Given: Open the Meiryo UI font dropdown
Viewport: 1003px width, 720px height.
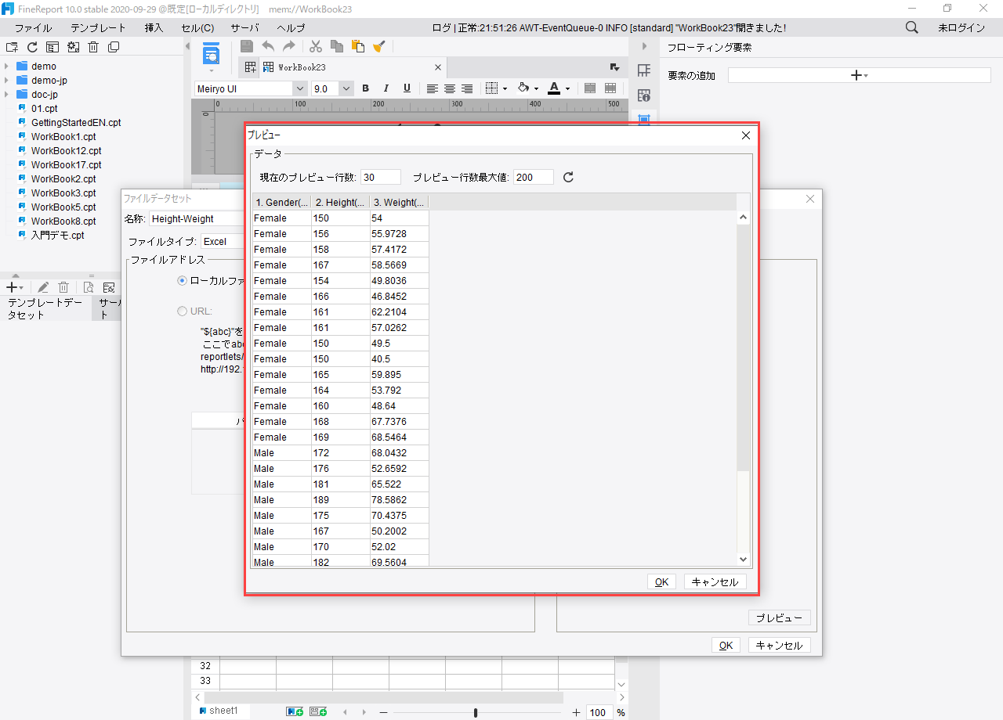Looking at the screenshot, I should pyautogui.click(x=299, y=89).
